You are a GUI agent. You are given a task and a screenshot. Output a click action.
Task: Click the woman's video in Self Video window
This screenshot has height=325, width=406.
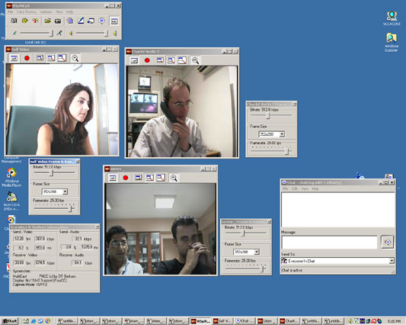(62, 109)
